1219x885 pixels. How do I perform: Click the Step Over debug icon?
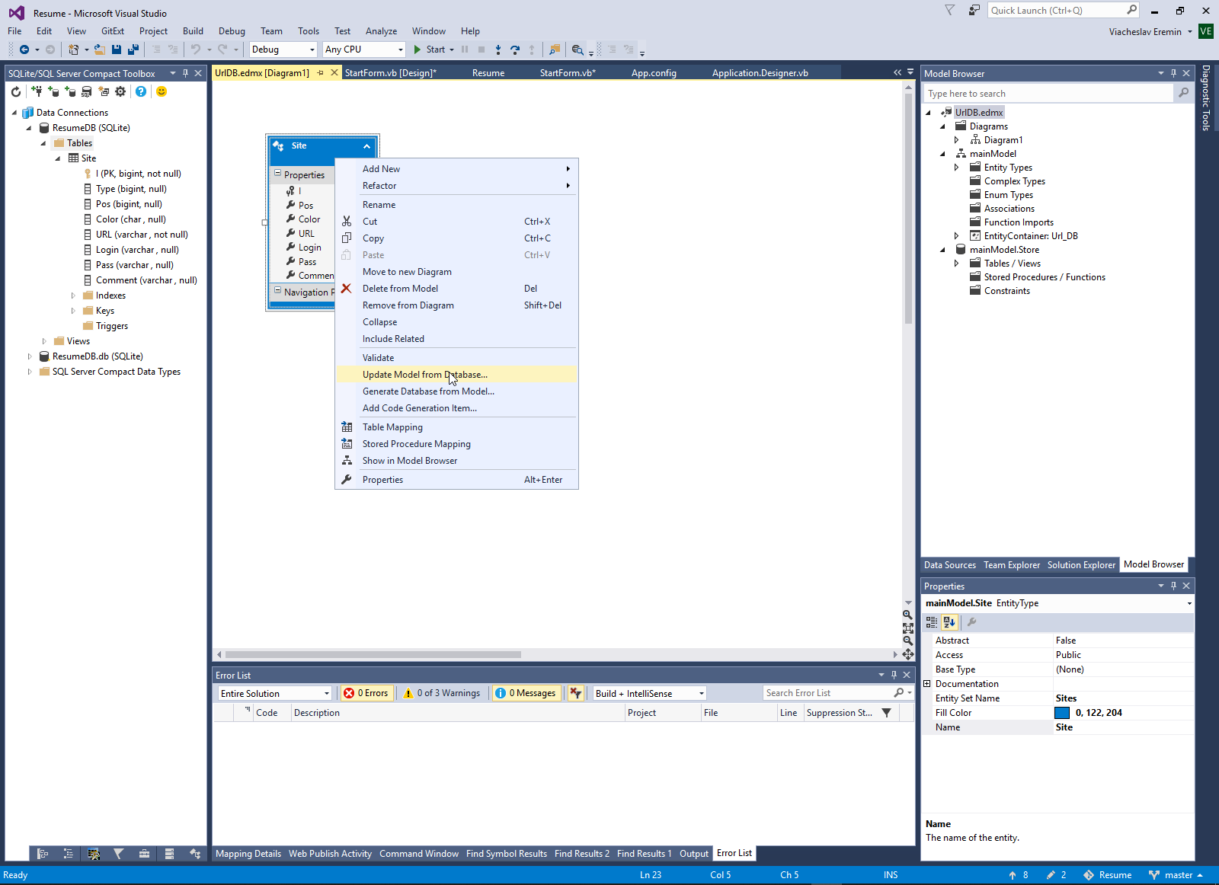tap(515, 50)
